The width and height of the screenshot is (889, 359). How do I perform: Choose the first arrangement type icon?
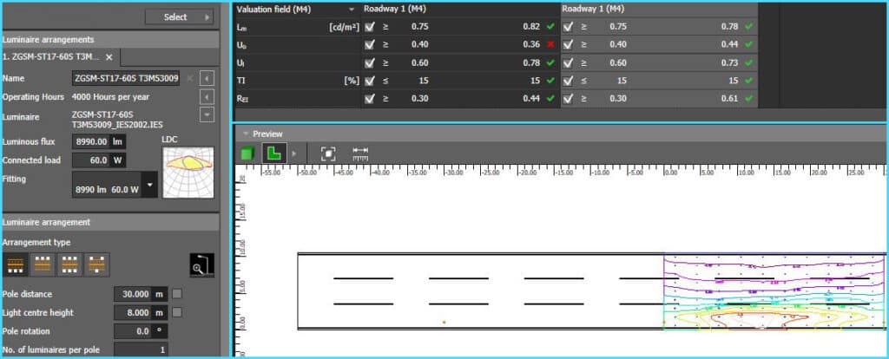coord(15,262)
